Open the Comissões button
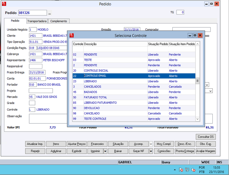The height and width of the screenshot is (175, 229). tap(164, 151)
